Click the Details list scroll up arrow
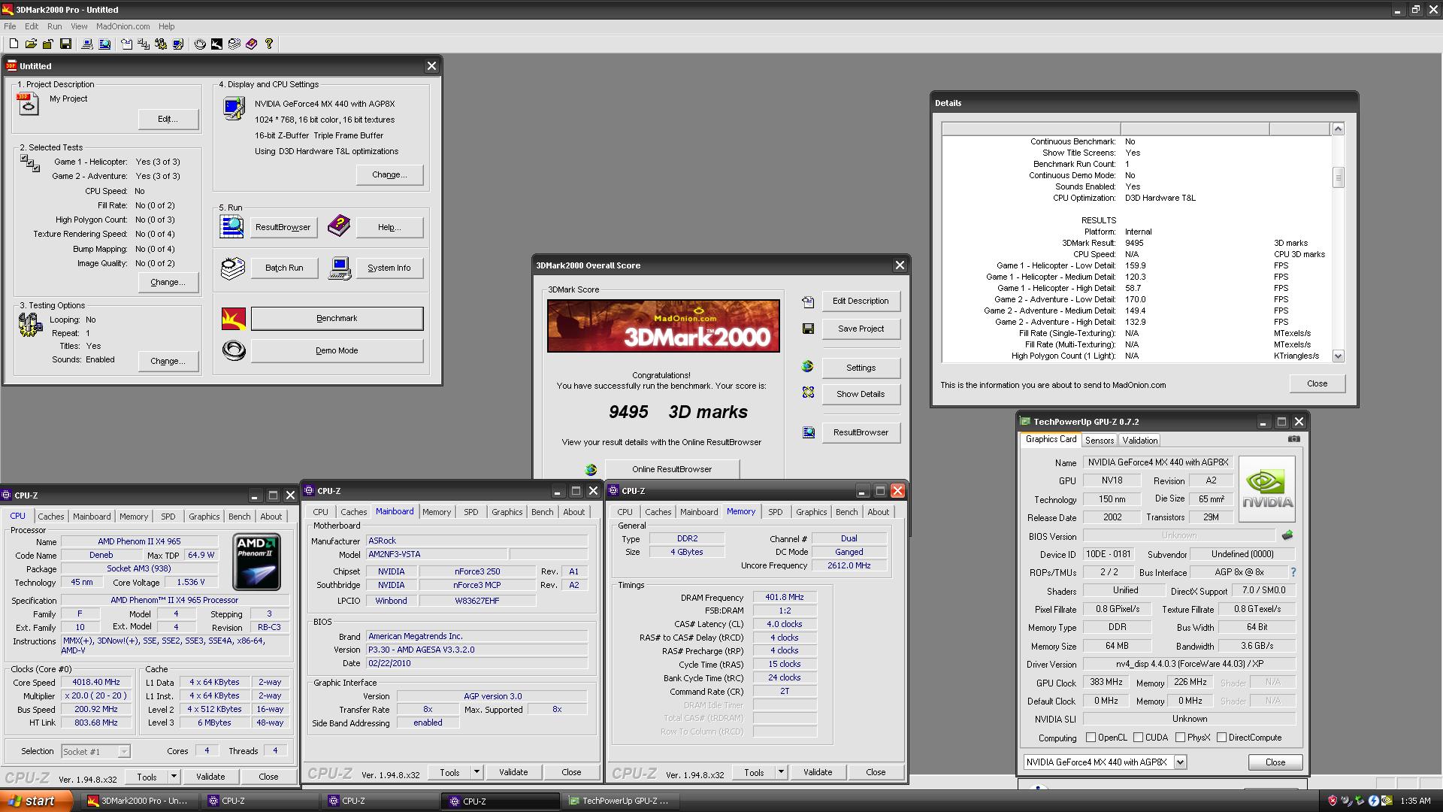This screenshot has height=812, width=1443. coord(1338,129)
